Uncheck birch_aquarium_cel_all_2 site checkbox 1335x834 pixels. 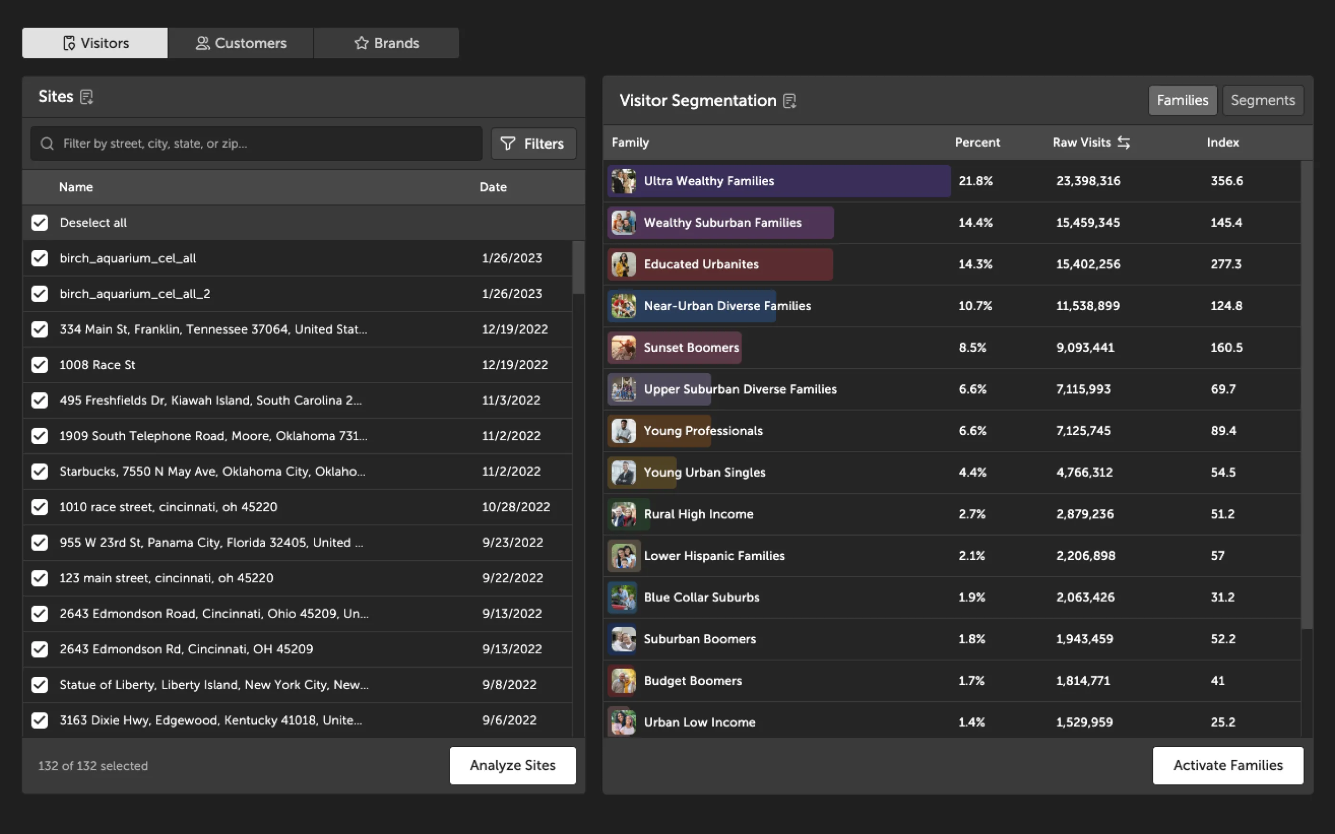(x=40, y=294)
